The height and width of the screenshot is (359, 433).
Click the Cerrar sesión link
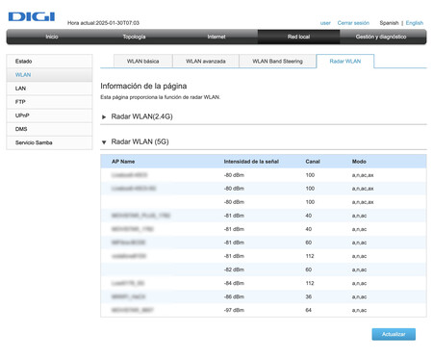pyautogui.click(x=353, y=23)
